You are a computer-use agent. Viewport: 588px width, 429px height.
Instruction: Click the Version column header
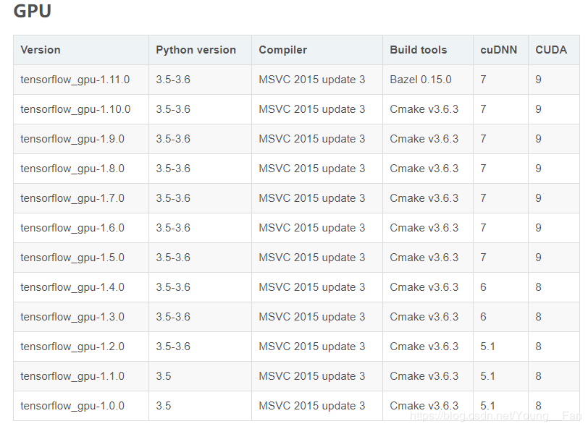[x=41, y=50]
